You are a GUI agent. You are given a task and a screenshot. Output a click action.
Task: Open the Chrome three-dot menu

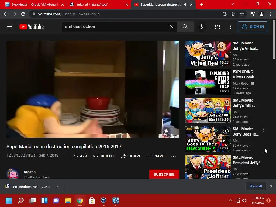tap(270, 14)
